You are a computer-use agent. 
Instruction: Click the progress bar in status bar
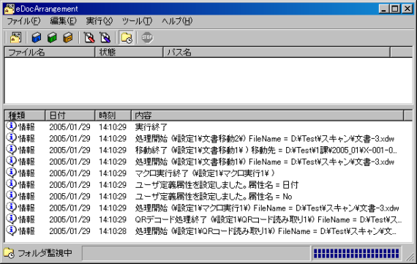(x=356, y=253)
